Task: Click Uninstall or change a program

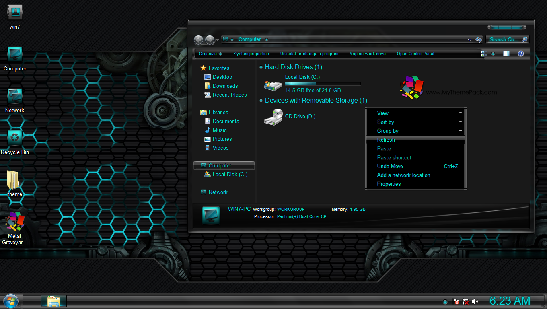Action: (x=309, y=54)
